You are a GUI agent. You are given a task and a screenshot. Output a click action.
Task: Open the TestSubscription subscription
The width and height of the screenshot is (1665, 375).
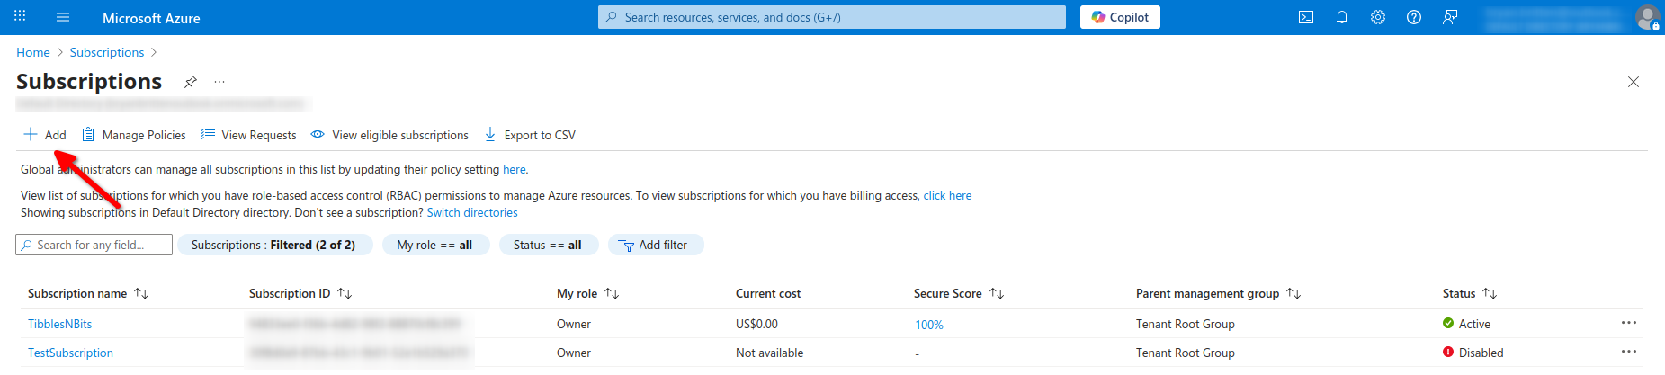(x=70, y=353)
